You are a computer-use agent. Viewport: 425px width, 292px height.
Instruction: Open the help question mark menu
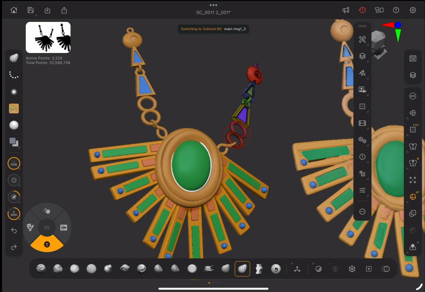tap(396, 10)
